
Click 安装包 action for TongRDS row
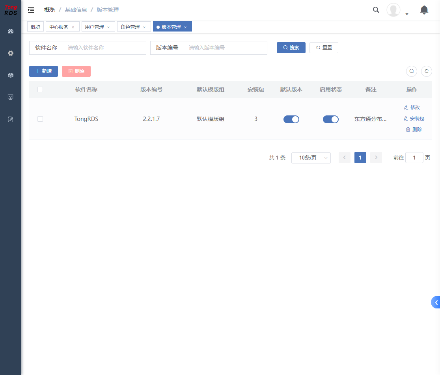(x=414, y=119)
